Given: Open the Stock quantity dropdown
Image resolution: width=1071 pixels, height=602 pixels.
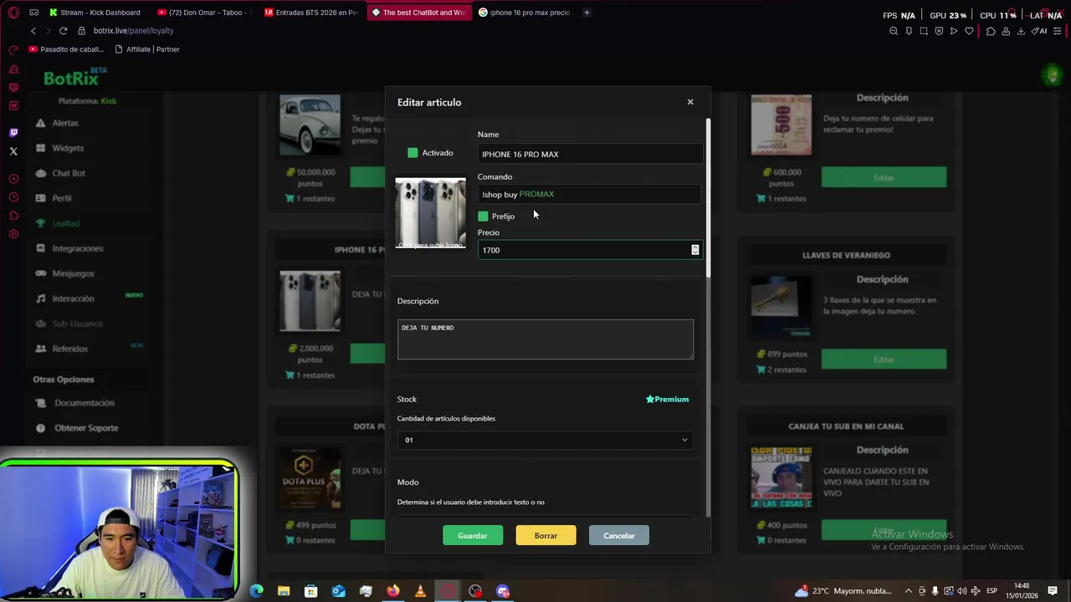Looking at the screenshot, I should click(x=546, y=440).
